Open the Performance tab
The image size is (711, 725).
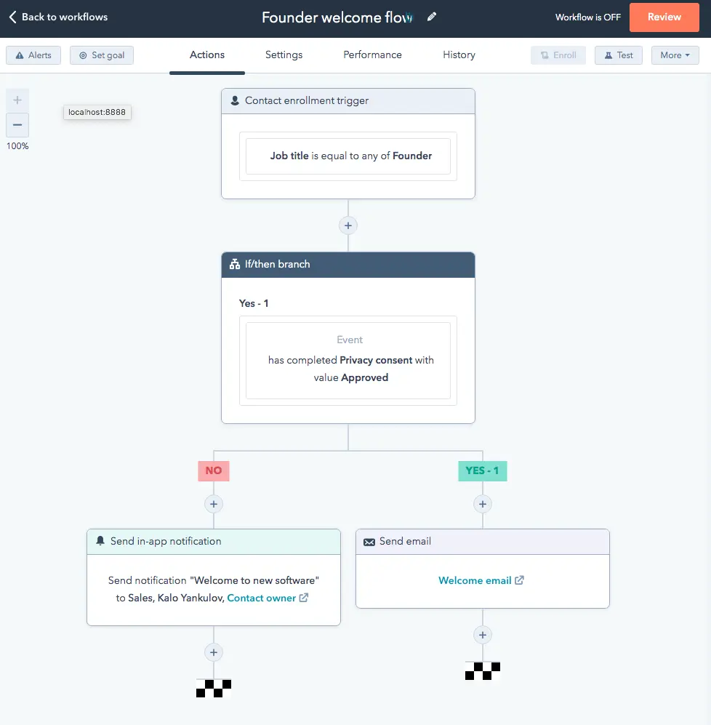[x=372, y=55]
